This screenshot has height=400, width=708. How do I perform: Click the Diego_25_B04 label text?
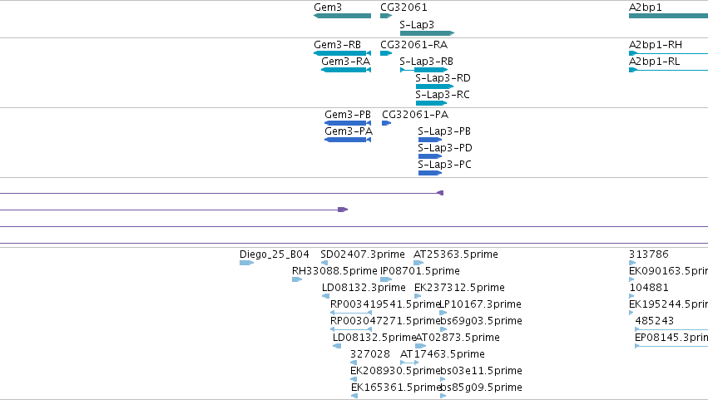tap(274, 254)
